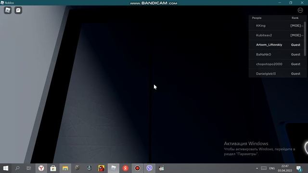Close the Roblox window
This screenshot has height=173, width=308.
click(x=302, y=2)
